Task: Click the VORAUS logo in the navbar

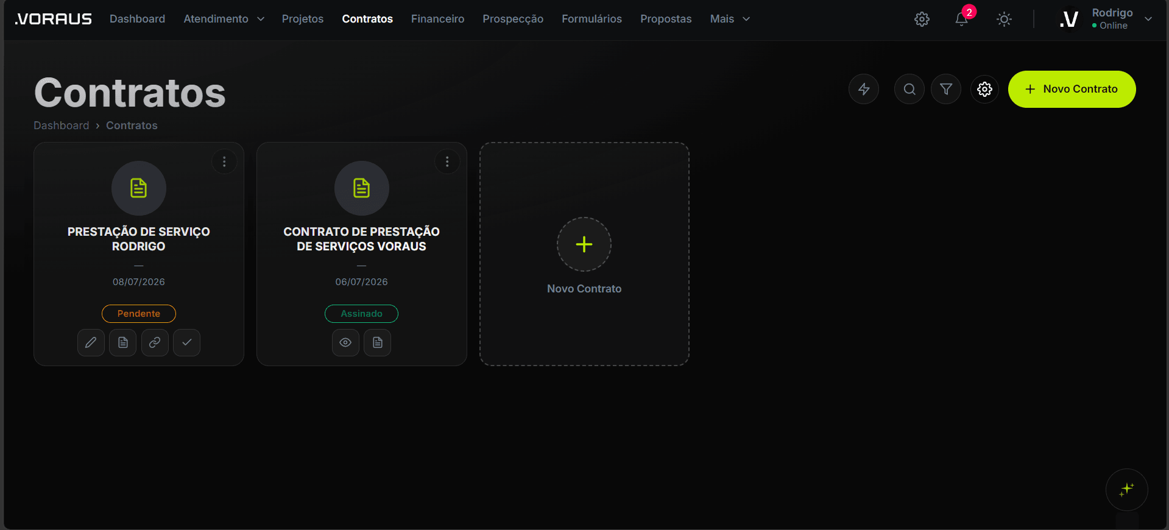Action: (x=53, y=19)
